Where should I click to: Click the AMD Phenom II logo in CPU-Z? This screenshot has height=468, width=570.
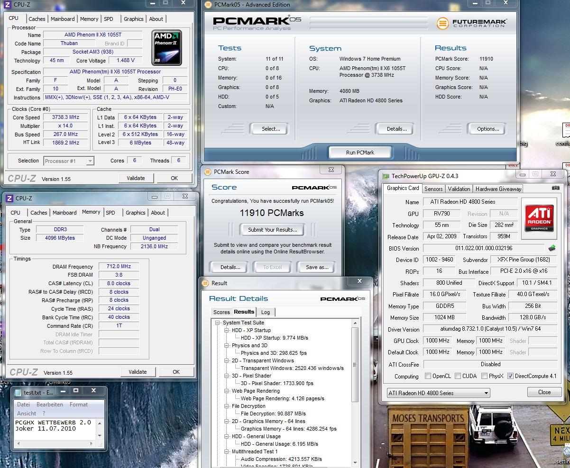166,47
